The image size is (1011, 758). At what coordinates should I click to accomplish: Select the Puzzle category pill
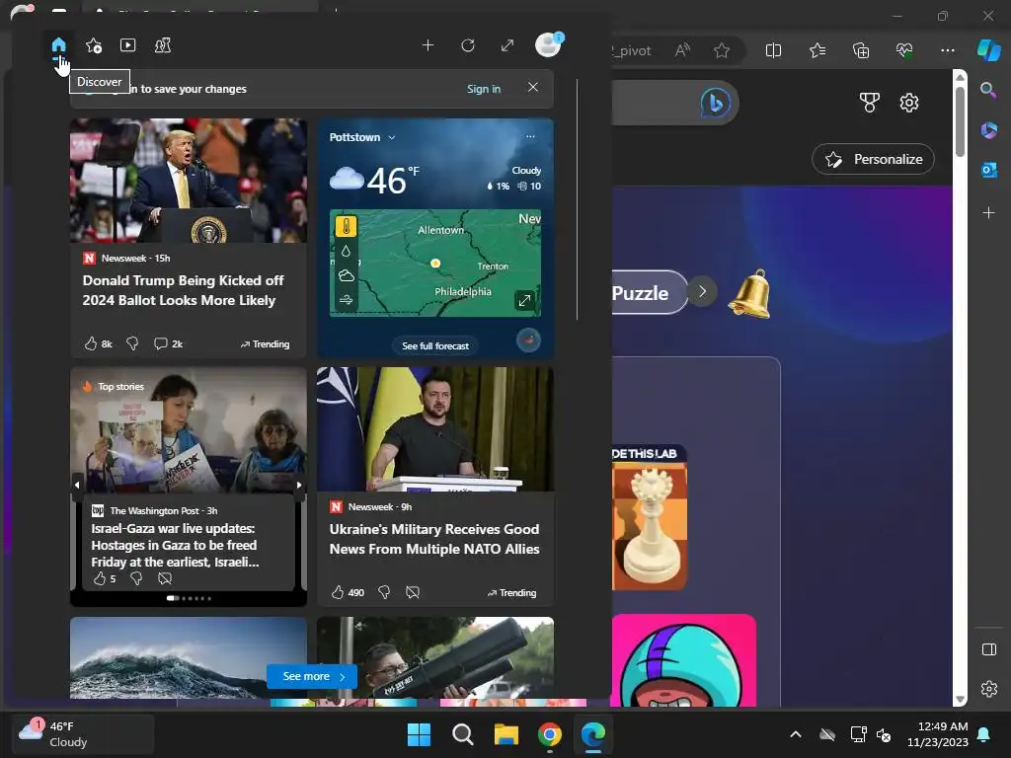[x=649, y=292]
